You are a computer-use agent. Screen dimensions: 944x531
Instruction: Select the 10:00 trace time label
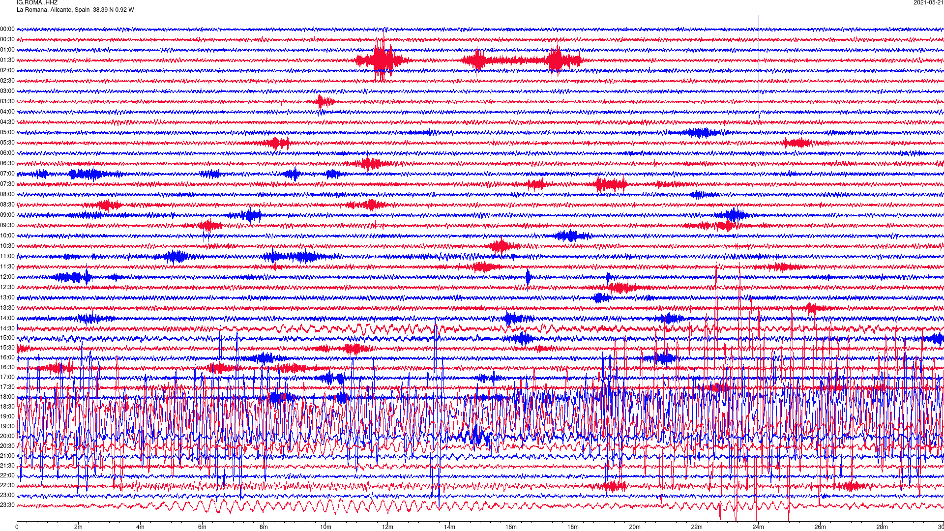(x=7, y=236)
